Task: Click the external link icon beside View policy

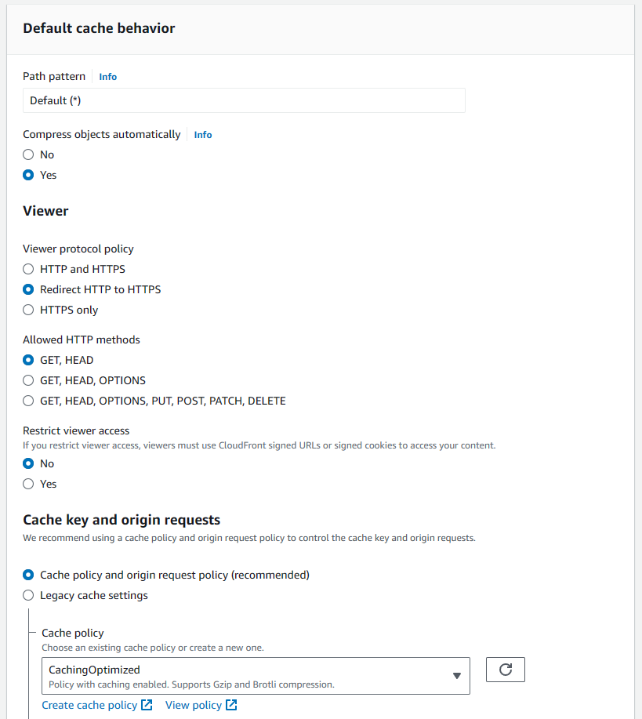Action: pyautogui.click(x=231, y=704)
